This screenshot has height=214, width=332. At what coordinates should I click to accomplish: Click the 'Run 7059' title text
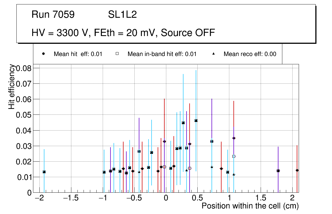click(53, 15)
